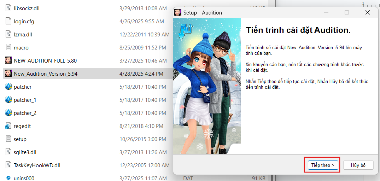
Task: Click the Setup - Audition title bar text
Action: pos(203,13)
